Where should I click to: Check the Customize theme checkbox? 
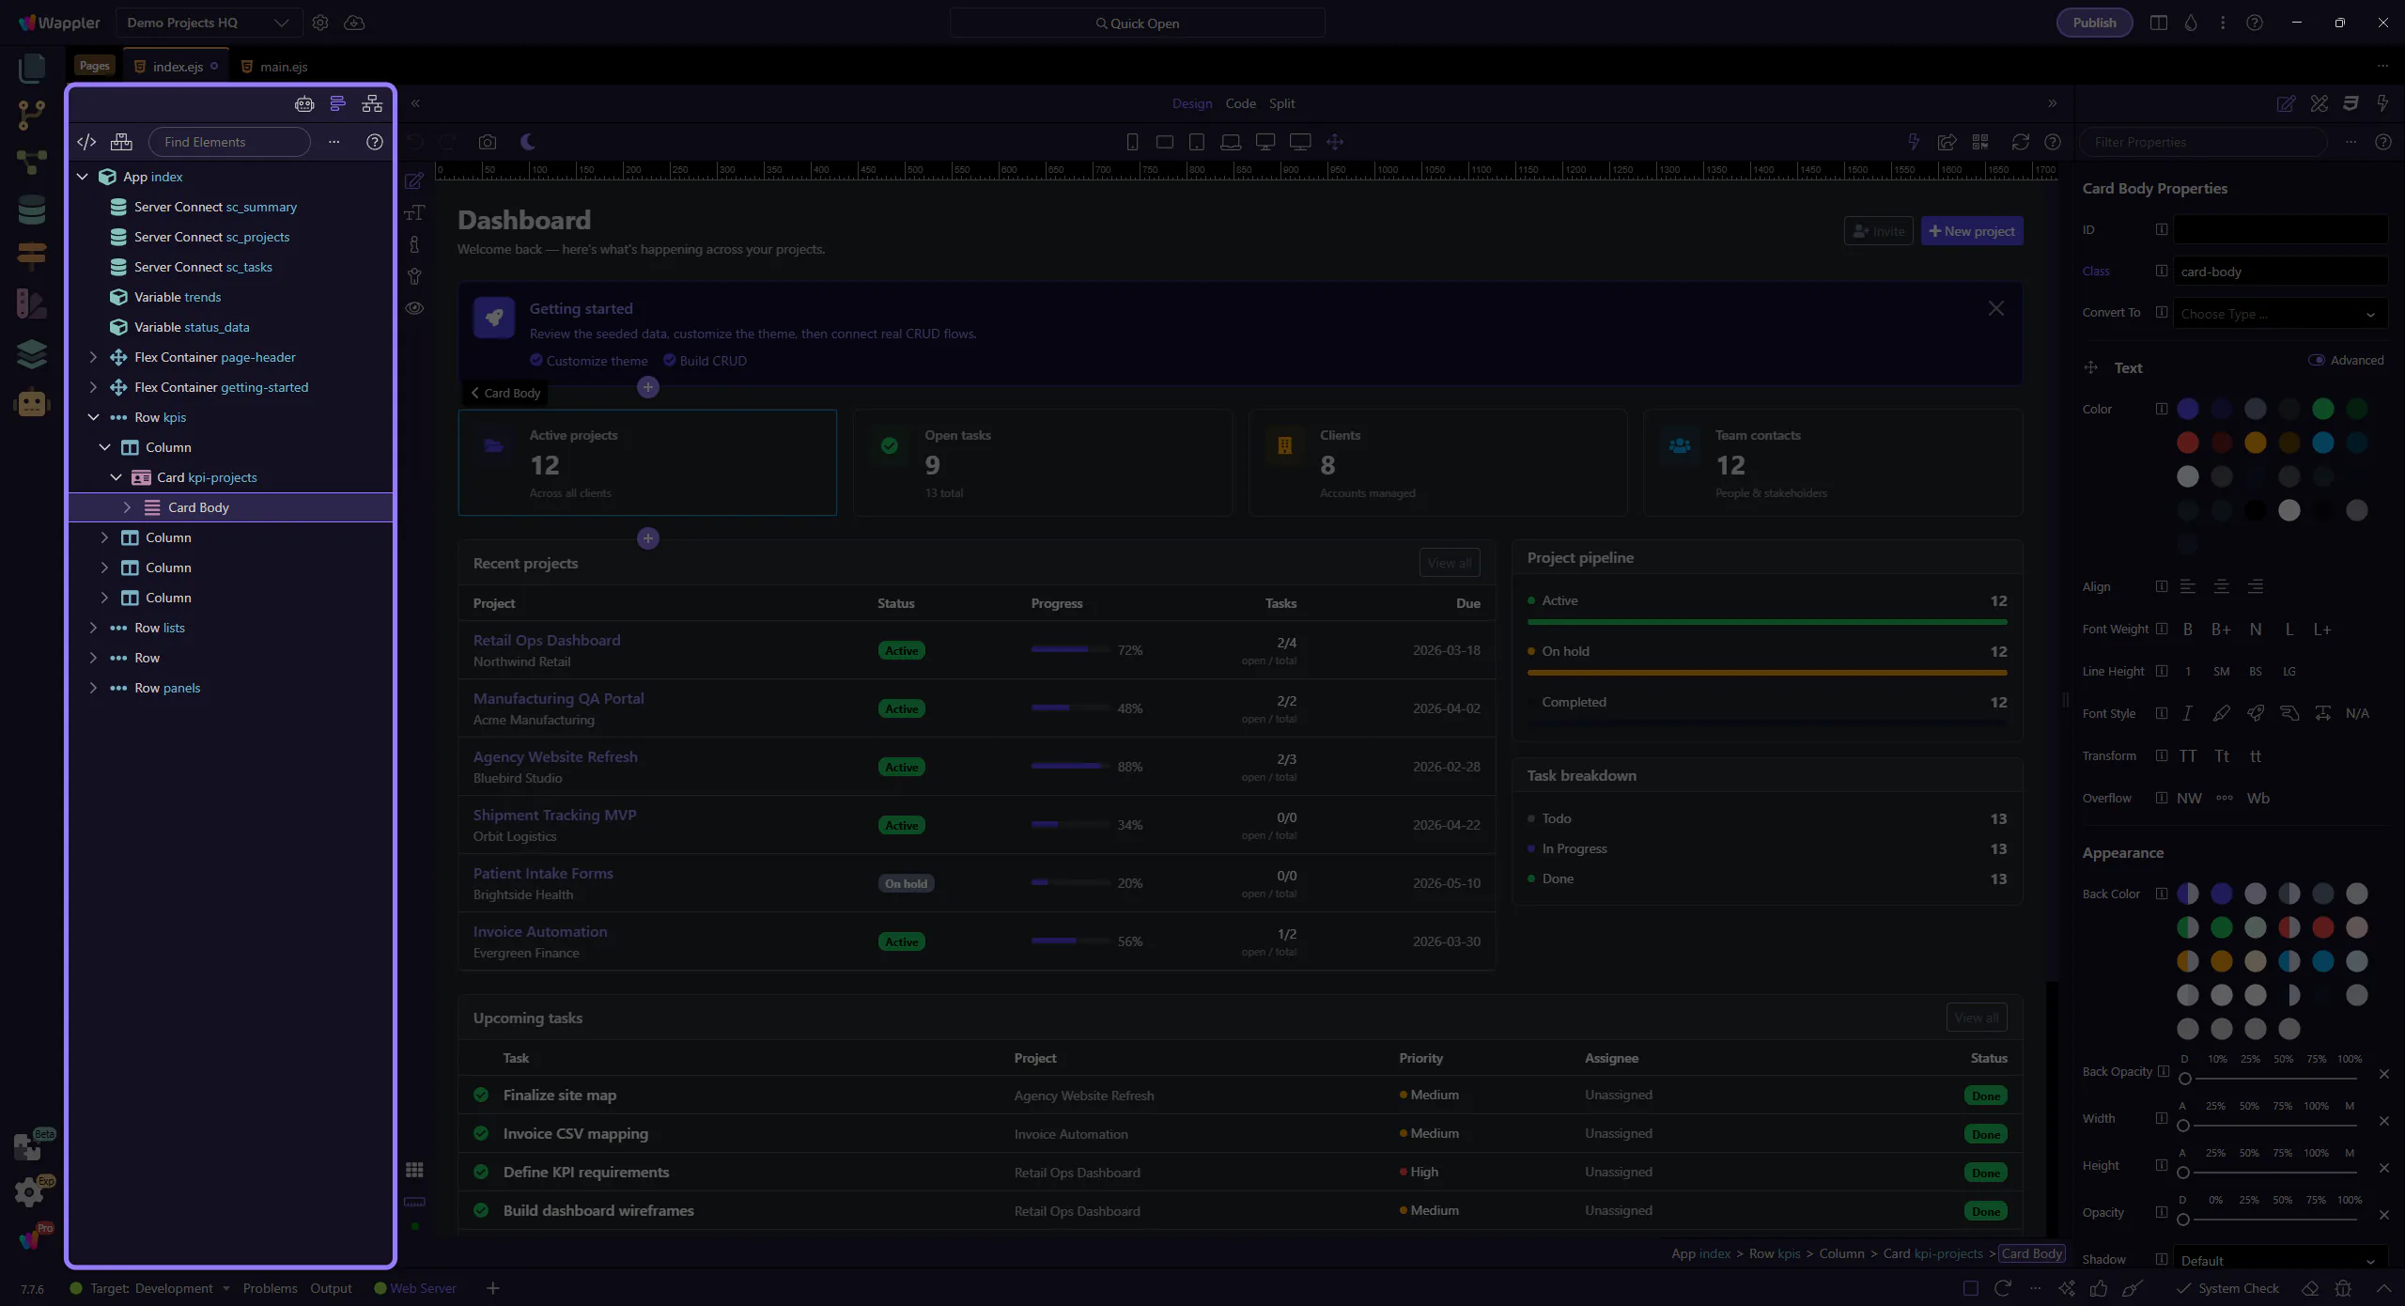coord(536,360)
